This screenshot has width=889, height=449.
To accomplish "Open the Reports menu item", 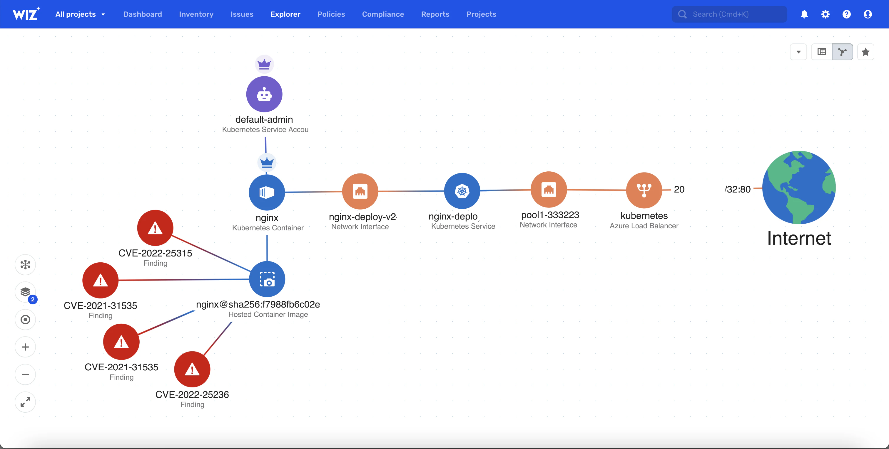I will click(x=435, y=14).
